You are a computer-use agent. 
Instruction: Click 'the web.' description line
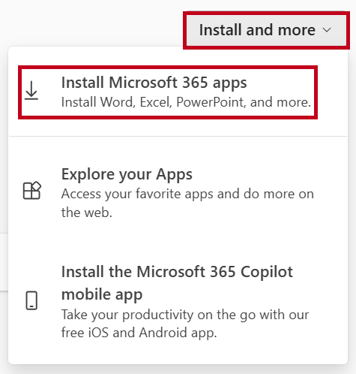87,213
